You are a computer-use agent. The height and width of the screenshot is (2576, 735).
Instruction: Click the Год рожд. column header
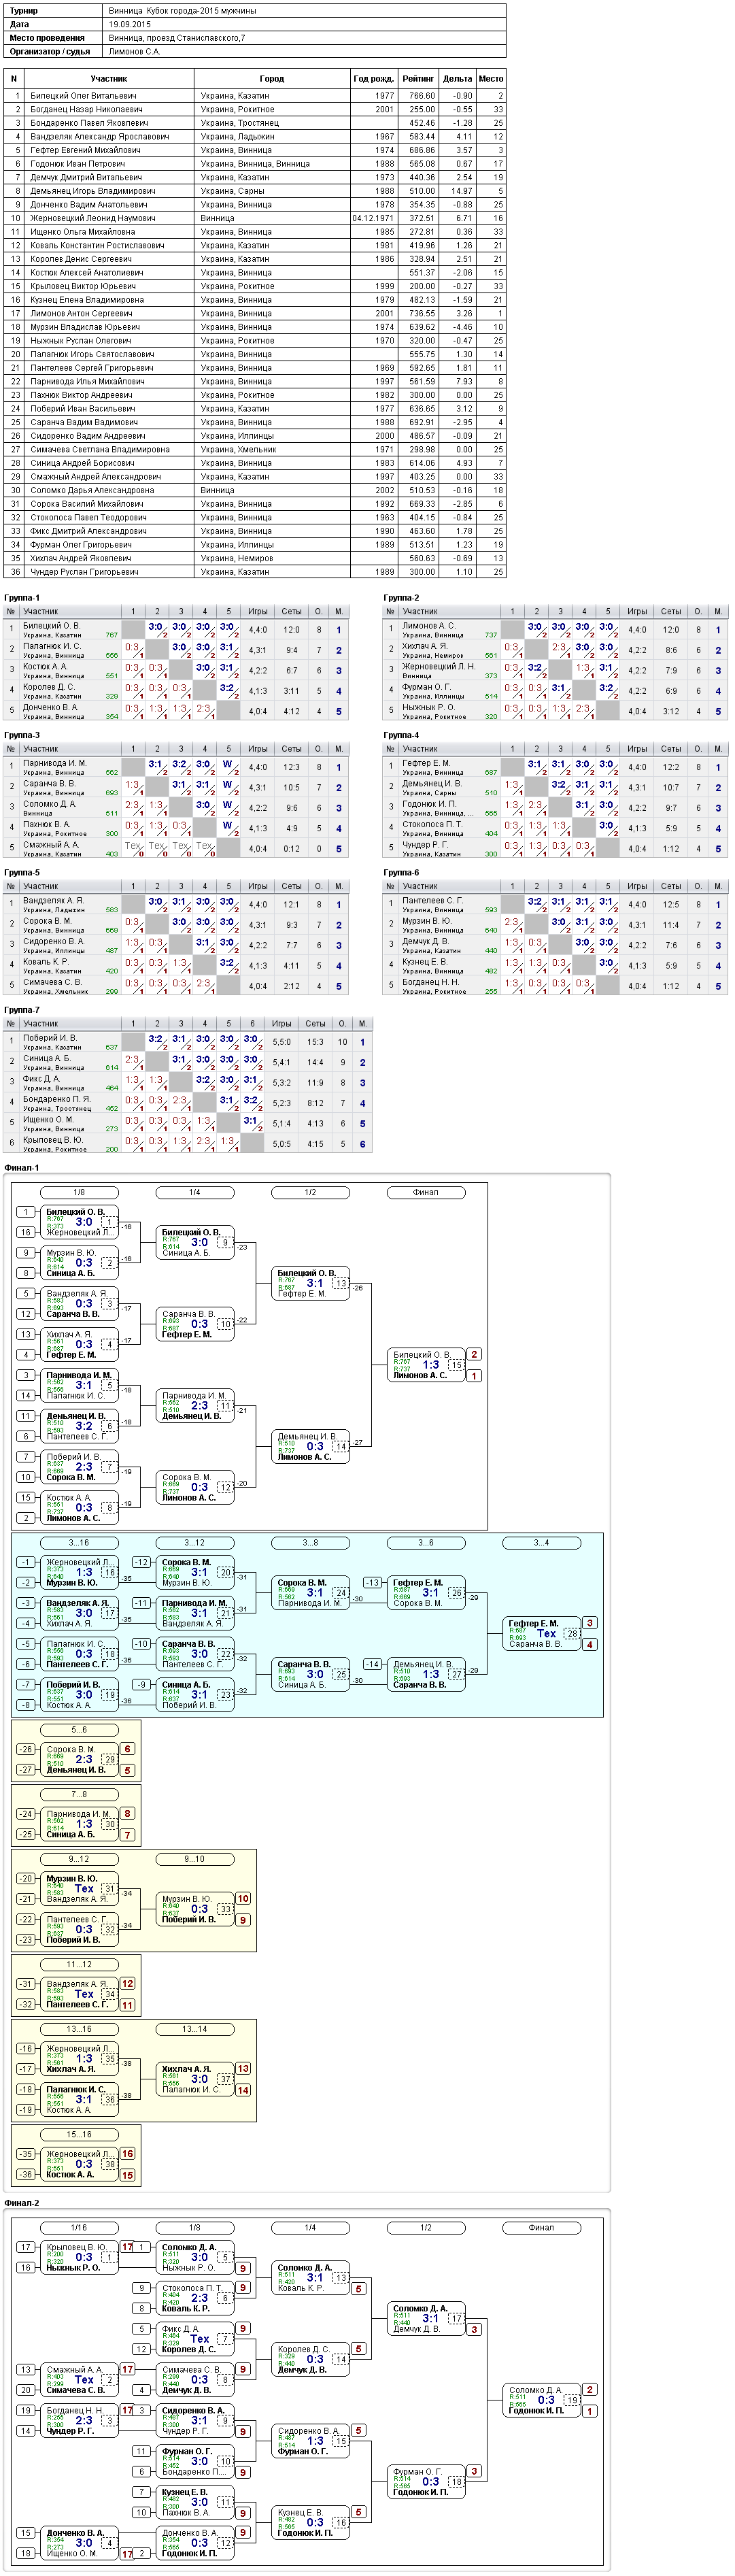[373, 78]
